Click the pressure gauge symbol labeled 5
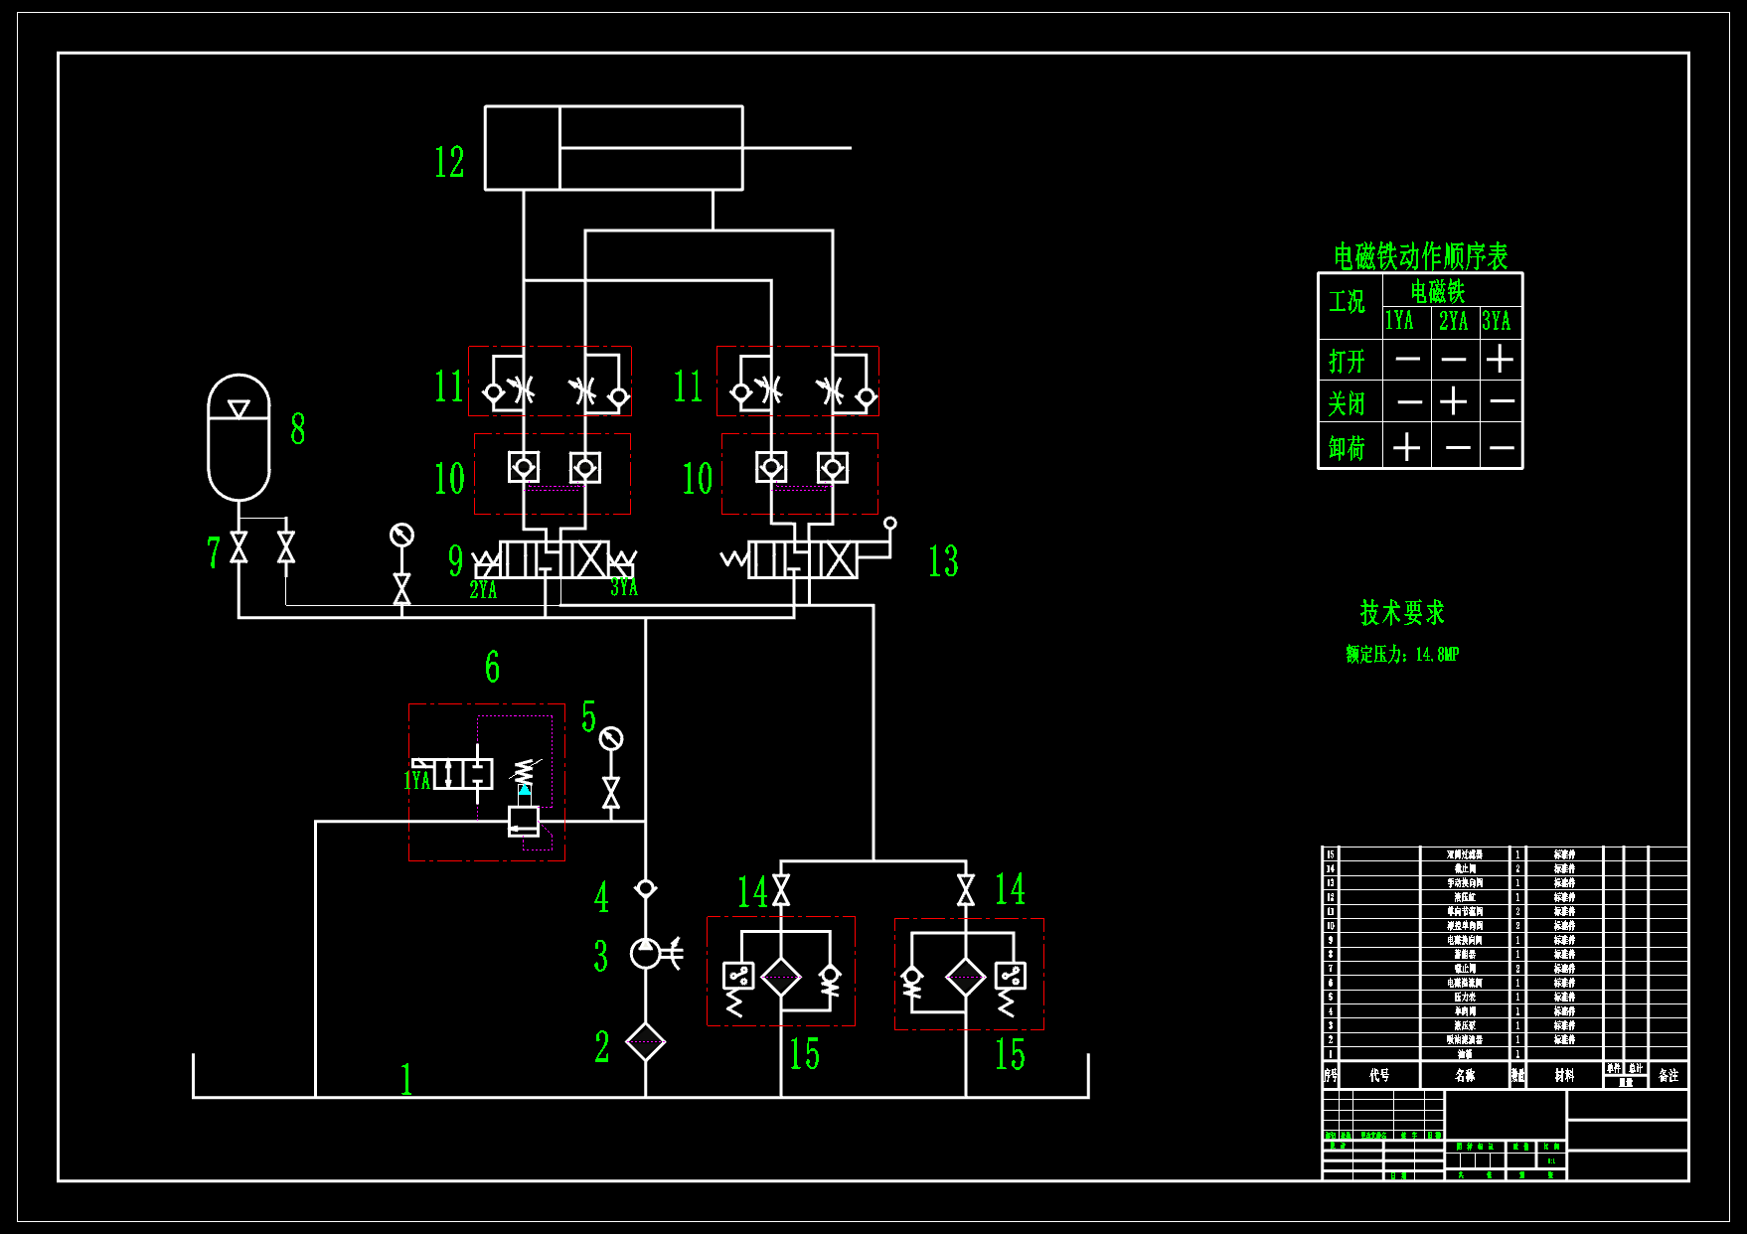The height and width of the screenshot is (1234, 1747). (x=611, y=738)
